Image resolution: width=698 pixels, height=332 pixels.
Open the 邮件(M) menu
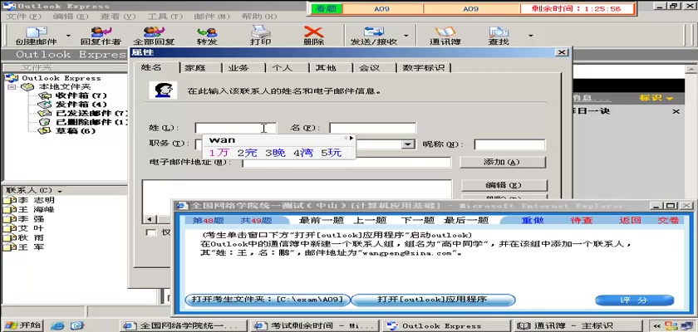211,17
